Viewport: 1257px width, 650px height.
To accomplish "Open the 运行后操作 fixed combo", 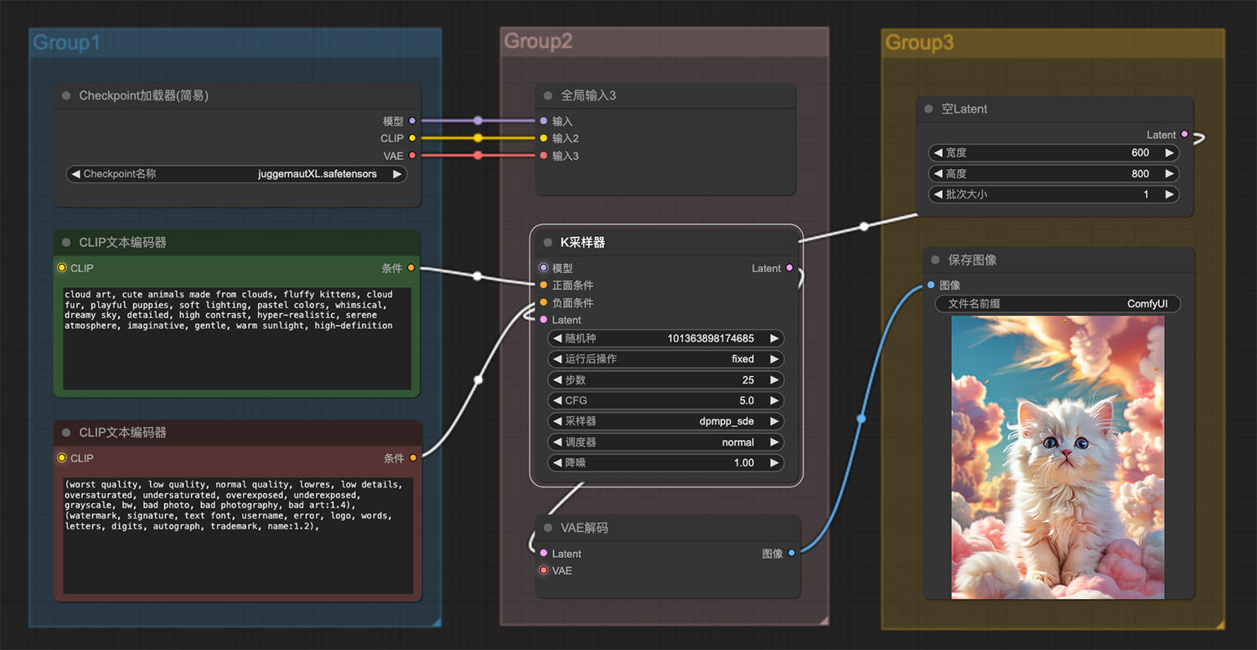I will pos(666,359).
